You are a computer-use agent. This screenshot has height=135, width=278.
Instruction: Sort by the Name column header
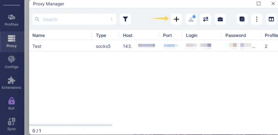pyautogui.click(x=39, y=36)
